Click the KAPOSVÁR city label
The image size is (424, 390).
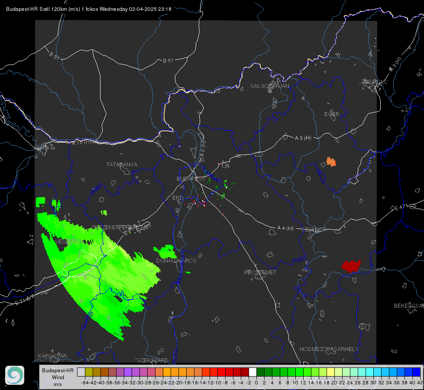[52, 356]
